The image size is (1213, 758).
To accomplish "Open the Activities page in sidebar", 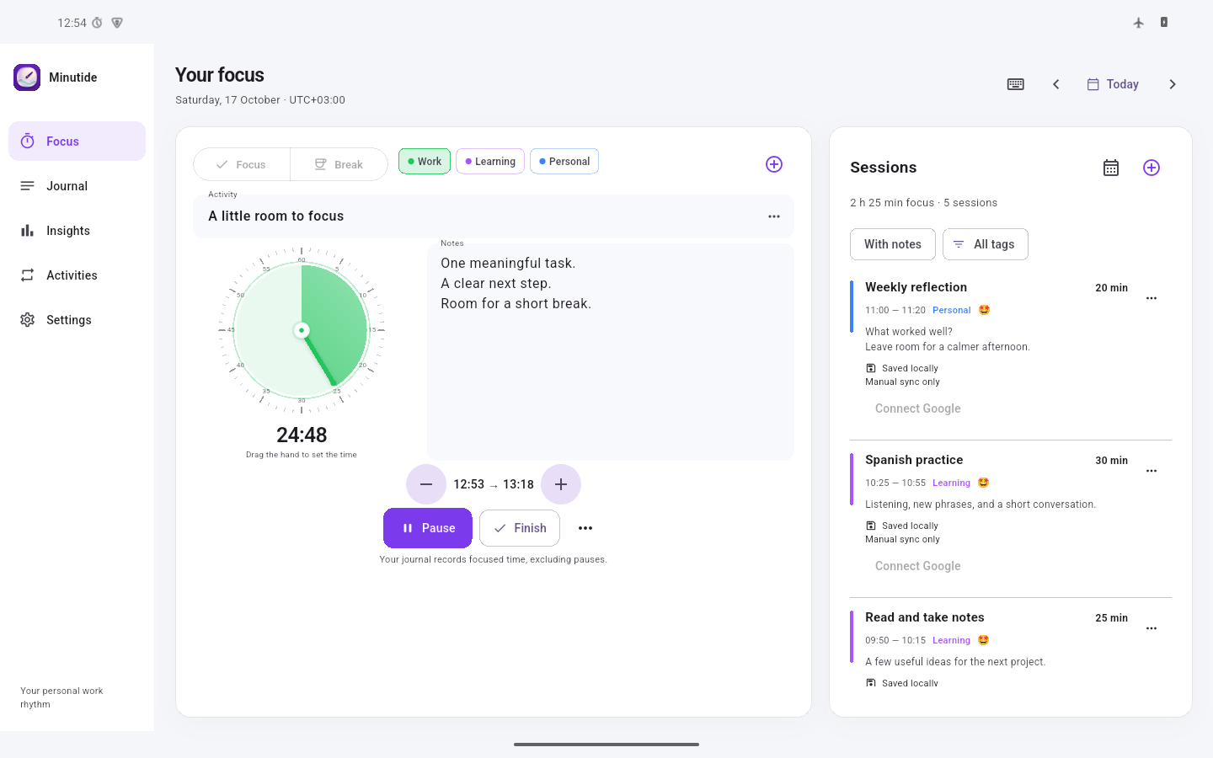I will (x=77, y=275).
